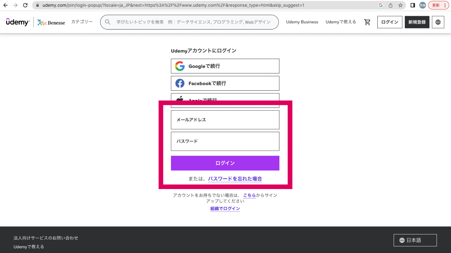451x253 pixels.
Task: Click the Google translate icon in address bar
Action: click(381, 5)
